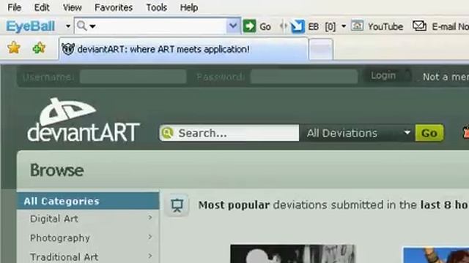Open the YouTube toolbar link

pyautogui.click(x=385, y=26)
